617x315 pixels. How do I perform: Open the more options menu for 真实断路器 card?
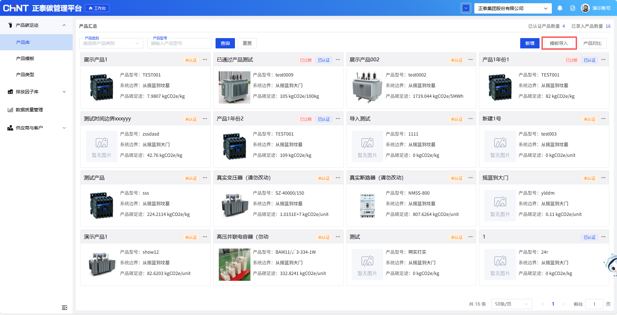point(470,178)
